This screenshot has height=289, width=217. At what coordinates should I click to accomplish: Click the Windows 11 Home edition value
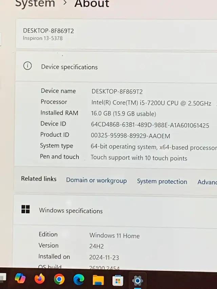click(x=114, y=236)
